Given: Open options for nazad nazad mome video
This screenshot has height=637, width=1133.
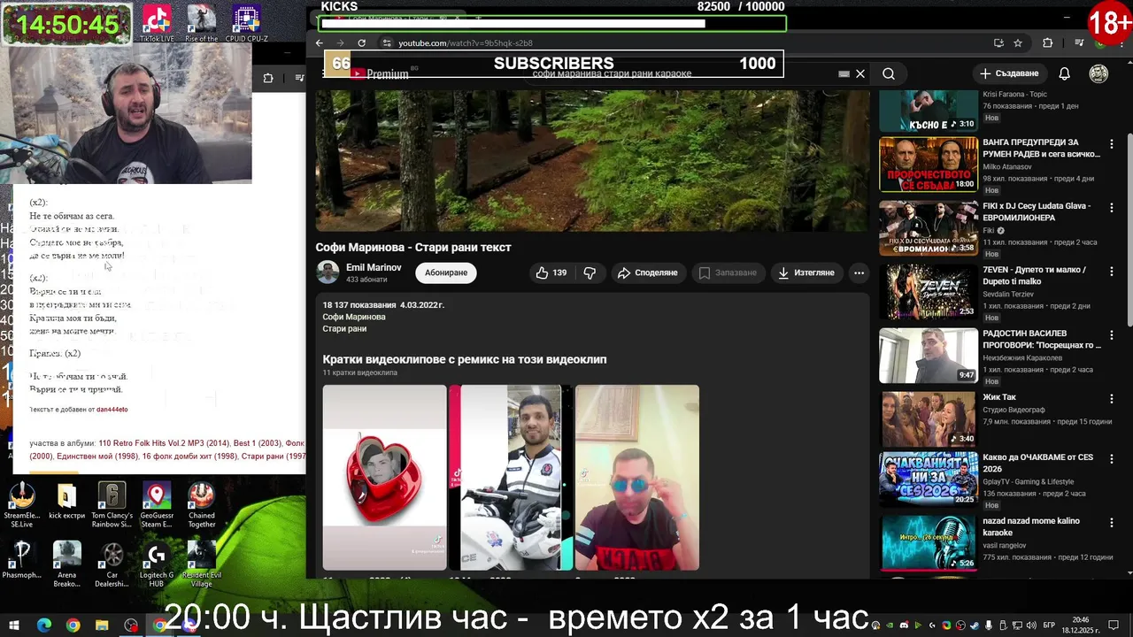Looking at the screenshot, I should (x=1112, y=525).
